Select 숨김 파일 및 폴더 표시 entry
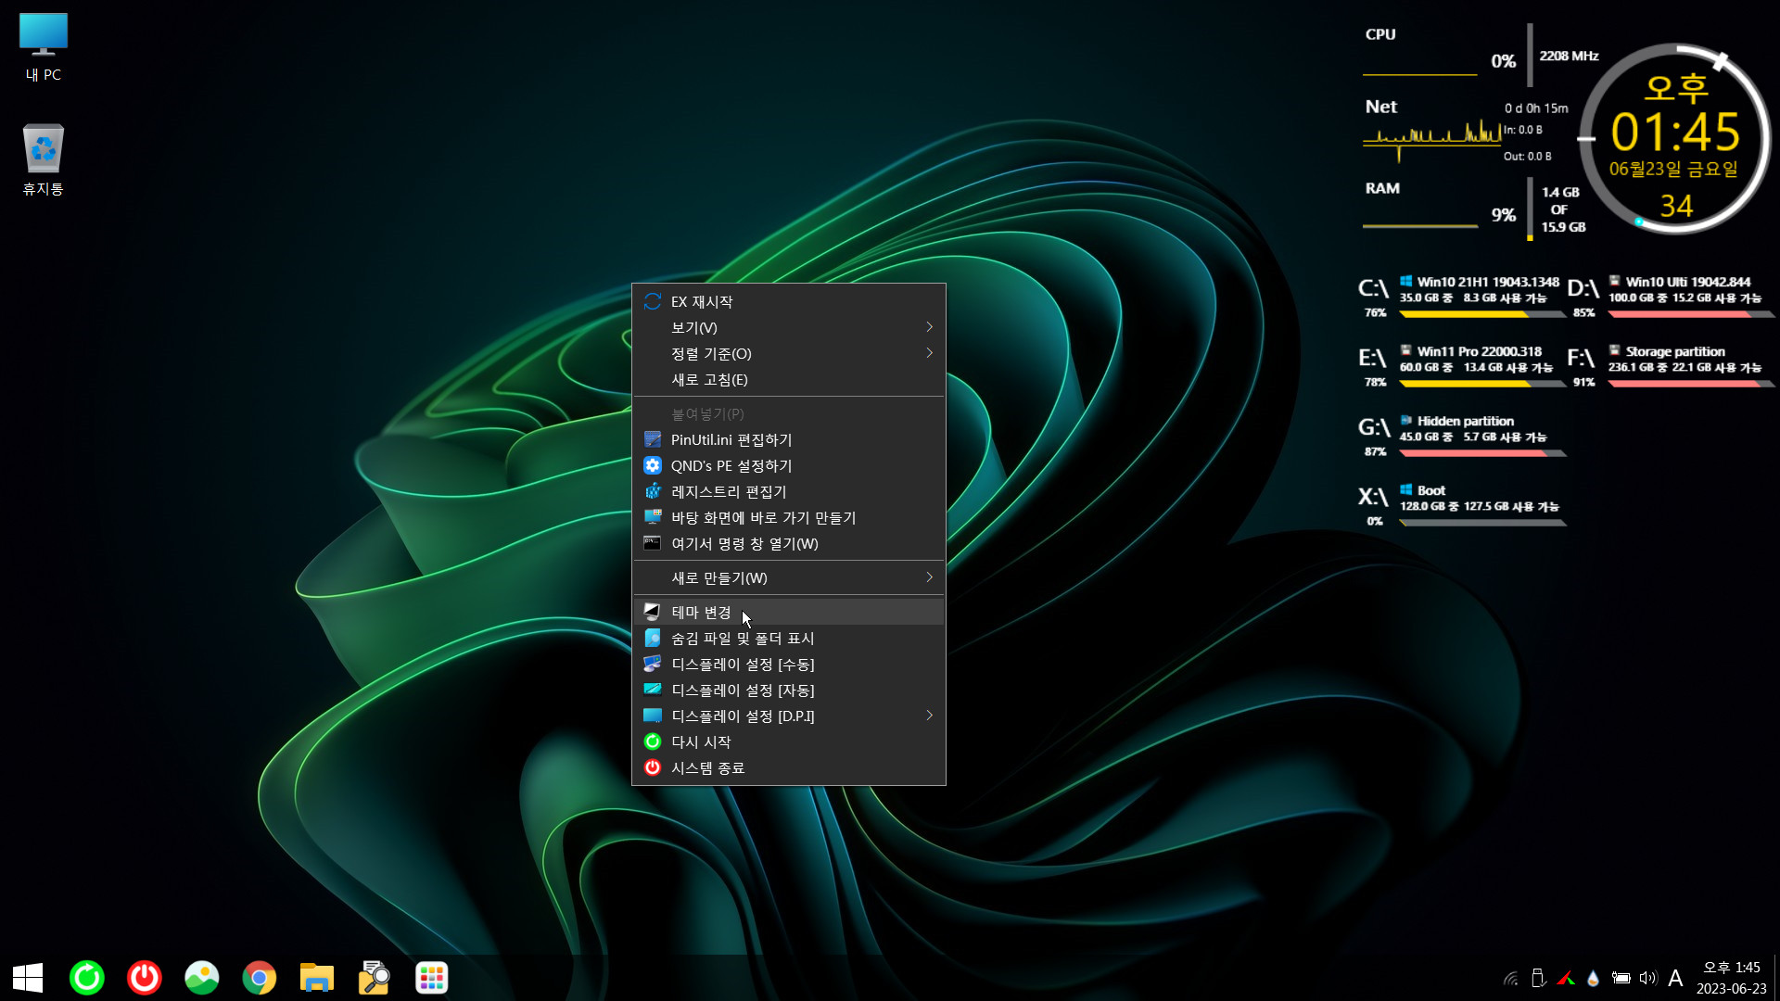Screen dimensions: 1780x1001 788,638
